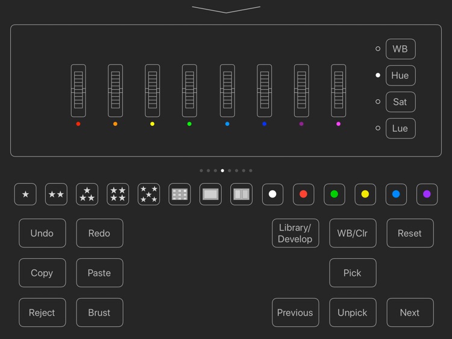Set a two-star rating

[56, 194]
